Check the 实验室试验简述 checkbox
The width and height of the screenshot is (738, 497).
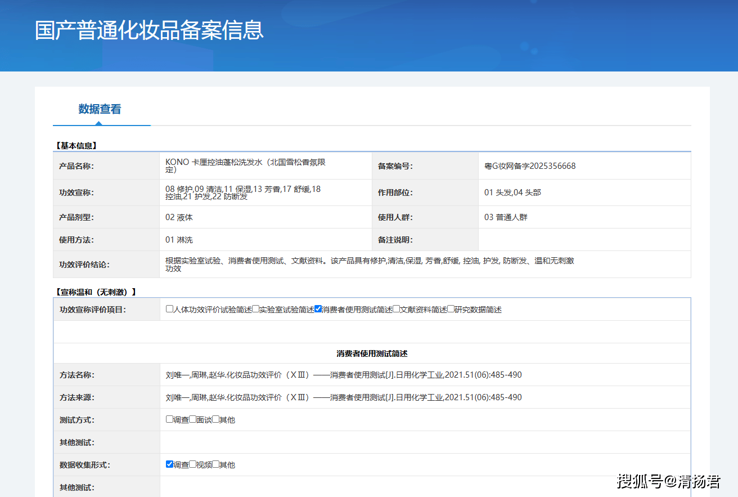point(256,309)
